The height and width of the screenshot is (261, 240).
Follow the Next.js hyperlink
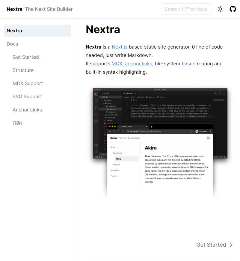[x=120, y=47]
